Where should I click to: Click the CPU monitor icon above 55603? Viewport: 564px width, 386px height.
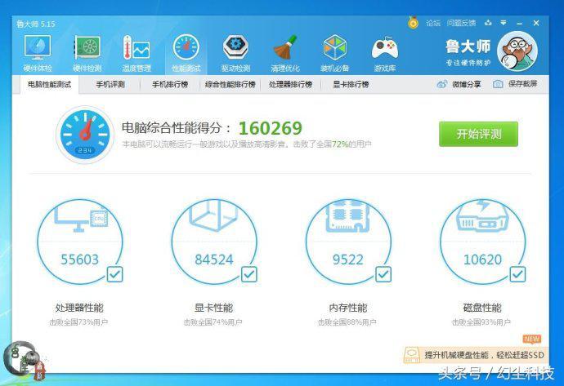(82, 218)
